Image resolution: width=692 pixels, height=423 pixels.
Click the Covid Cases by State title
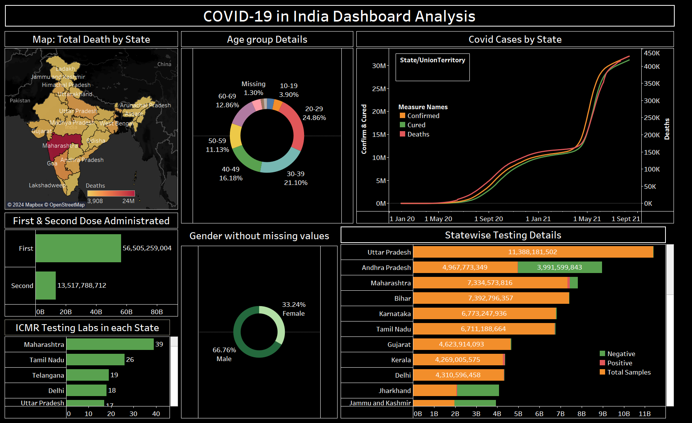(x=515, y=39)
